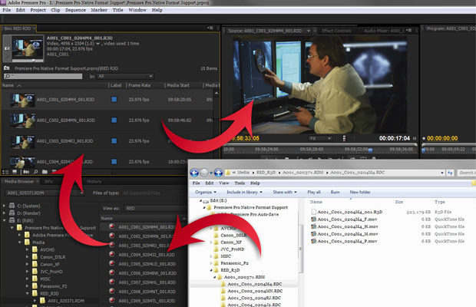Click the Refresh icon next to the Explorer address bar
This screenshot has width=476, height=307.
[450, 173]
